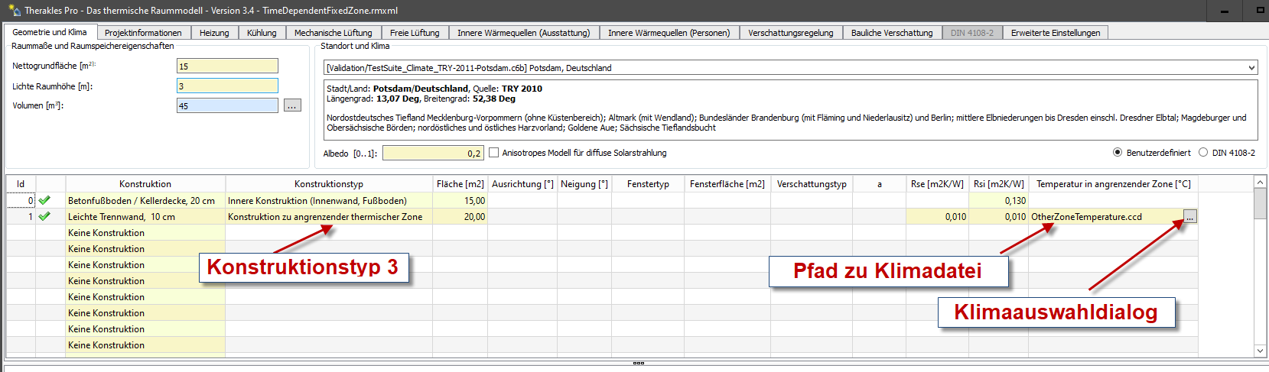Click the Konstruktionstyp column header
Screen dimensions: 1269x372
pos(329,183)
